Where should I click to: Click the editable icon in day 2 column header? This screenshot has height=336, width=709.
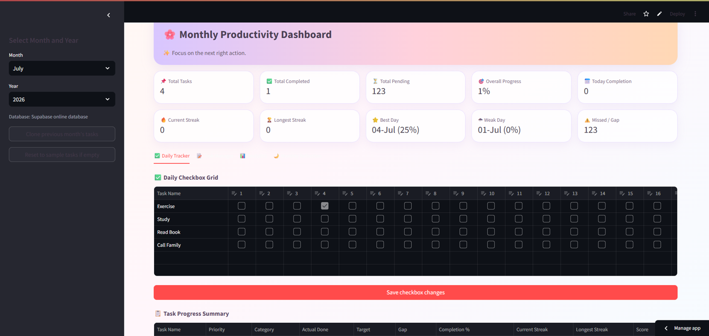(262, 193)
